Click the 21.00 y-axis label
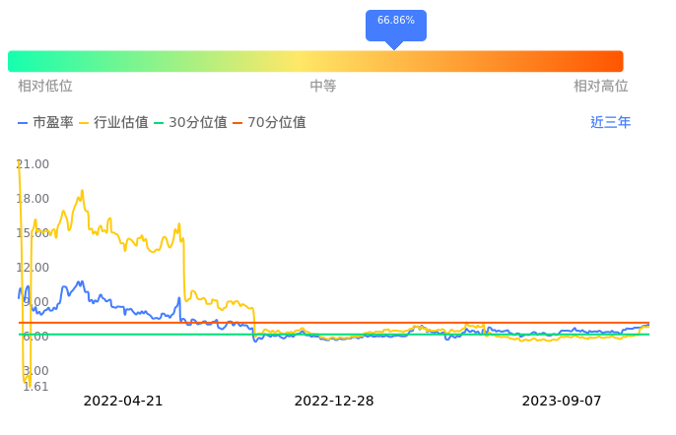Screen dimensions: 676x435 34,164
